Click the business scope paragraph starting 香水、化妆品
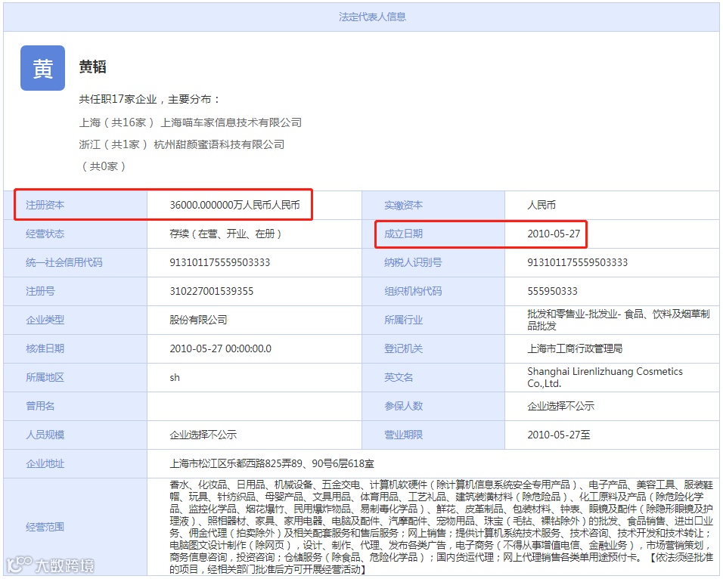This screenshot has width=723, height=579. pyautogui.click(x=441, y=526)
